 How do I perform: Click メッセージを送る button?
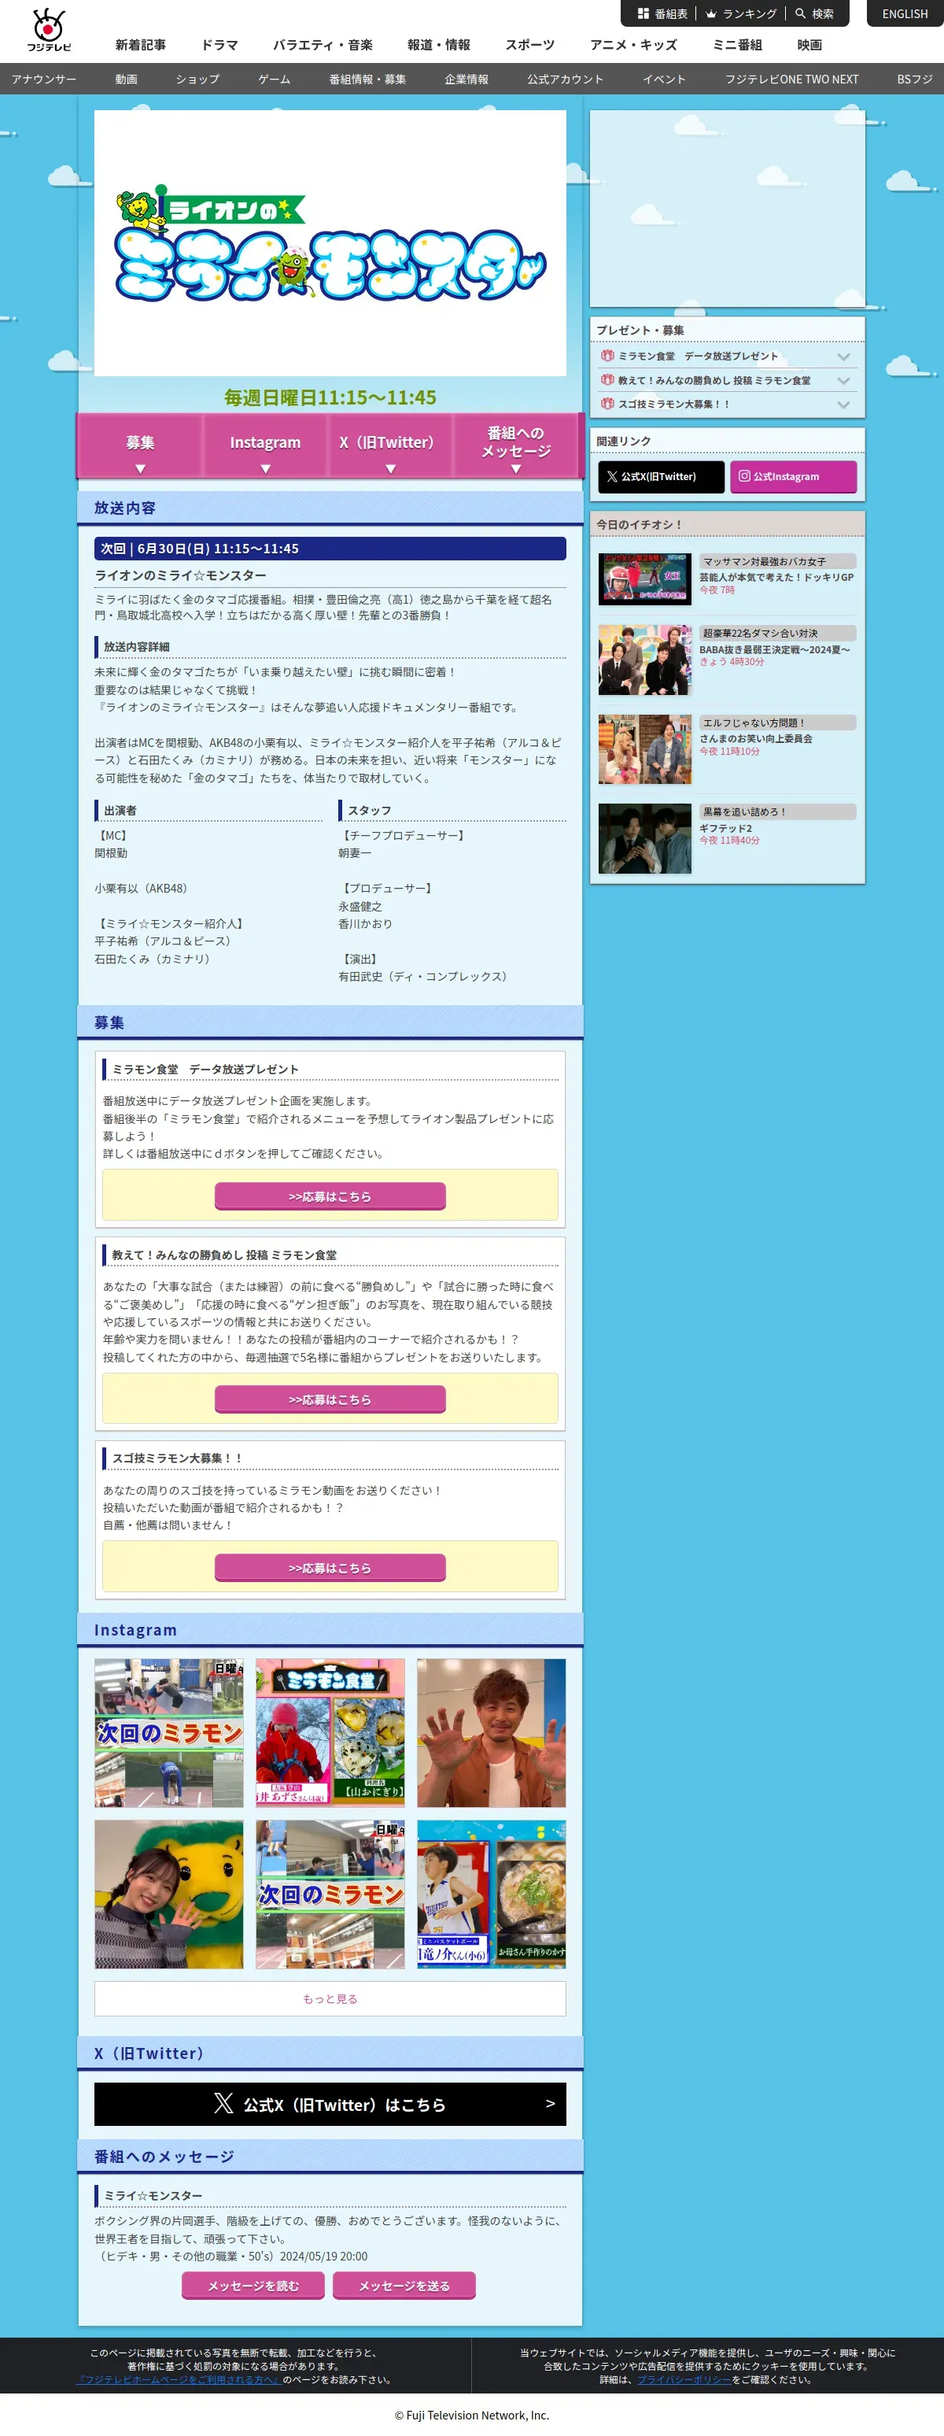[404, 2286]
